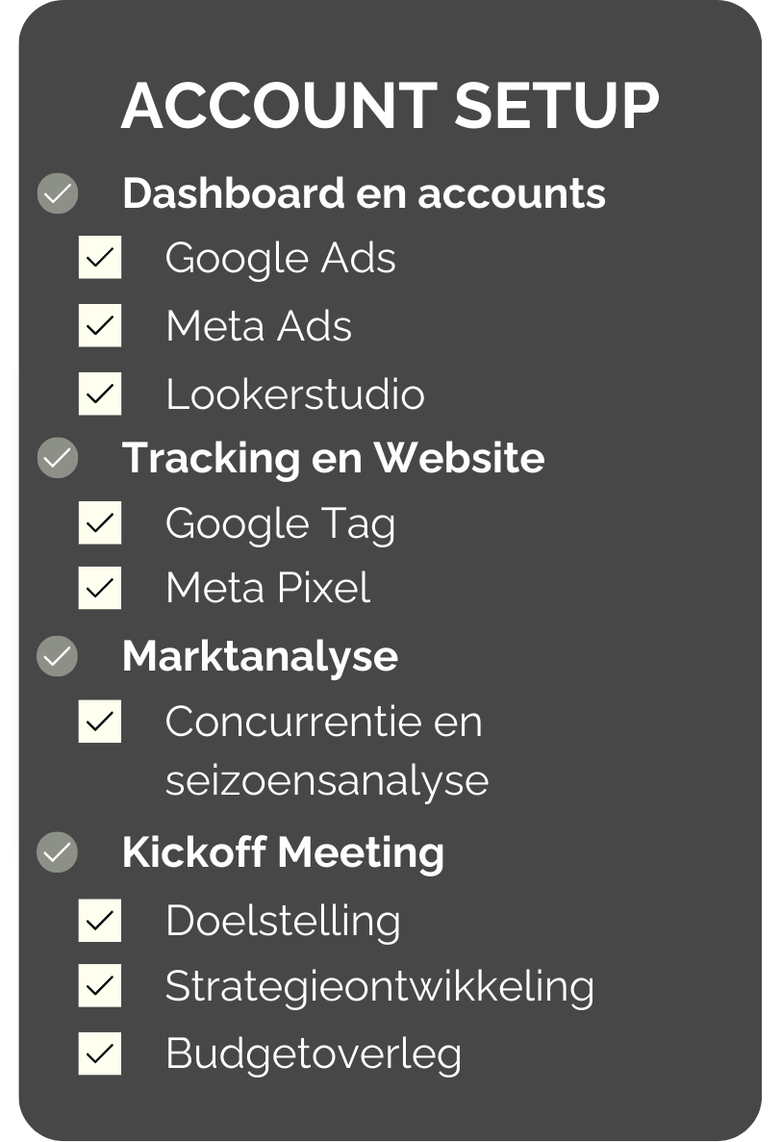This screenshot has height=1142, width=781.
Task: Toggle the Strategieontwikkeling checkbox
Action: point(100,986)
